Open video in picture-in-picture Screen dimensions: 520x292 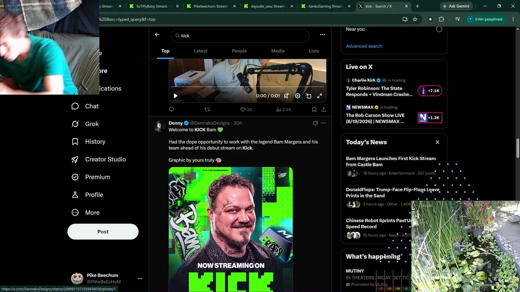pyautogui.click(x=309, y=96)
